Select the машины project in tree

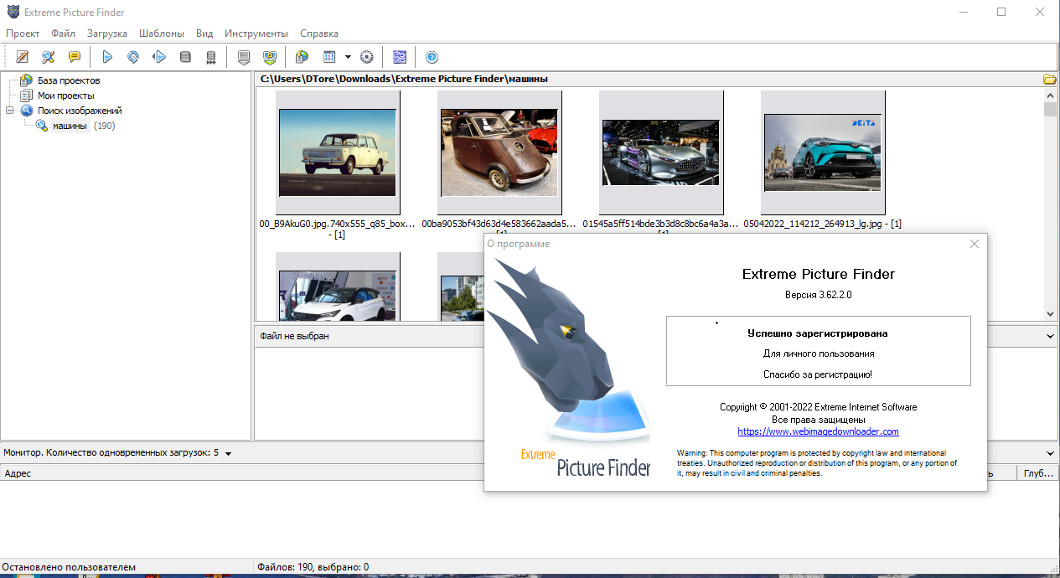(70, 126)
